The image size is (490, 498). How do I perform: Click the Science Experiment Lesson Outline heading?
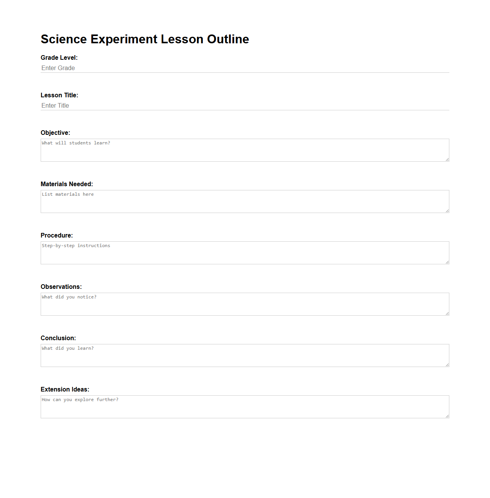click(145, 39)
